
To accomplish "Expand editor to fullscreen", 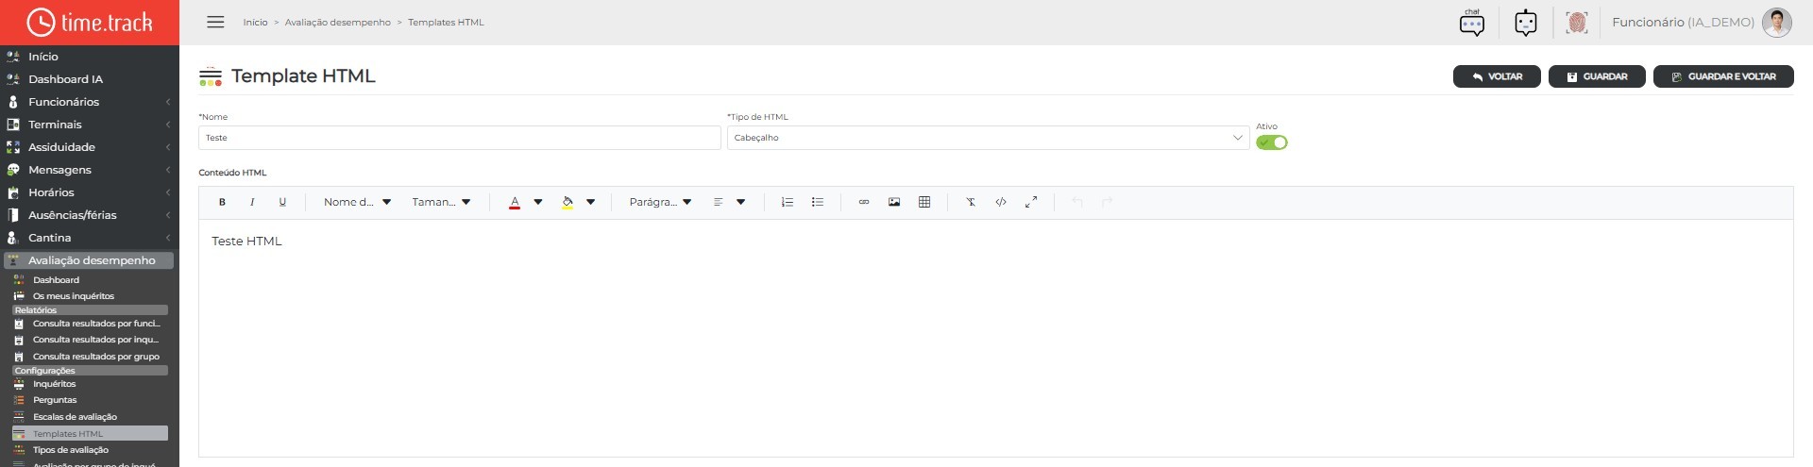I will tap(1031, 202).
